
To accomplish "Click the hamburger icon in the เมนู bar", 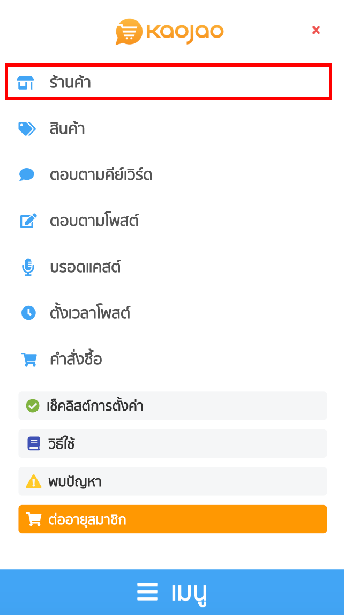I will pyautogui.click(x=147, y=591).
